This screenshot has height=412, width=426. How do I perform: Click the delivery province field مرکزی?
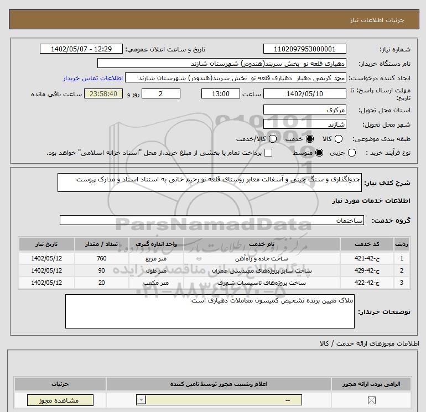(304, 109)
